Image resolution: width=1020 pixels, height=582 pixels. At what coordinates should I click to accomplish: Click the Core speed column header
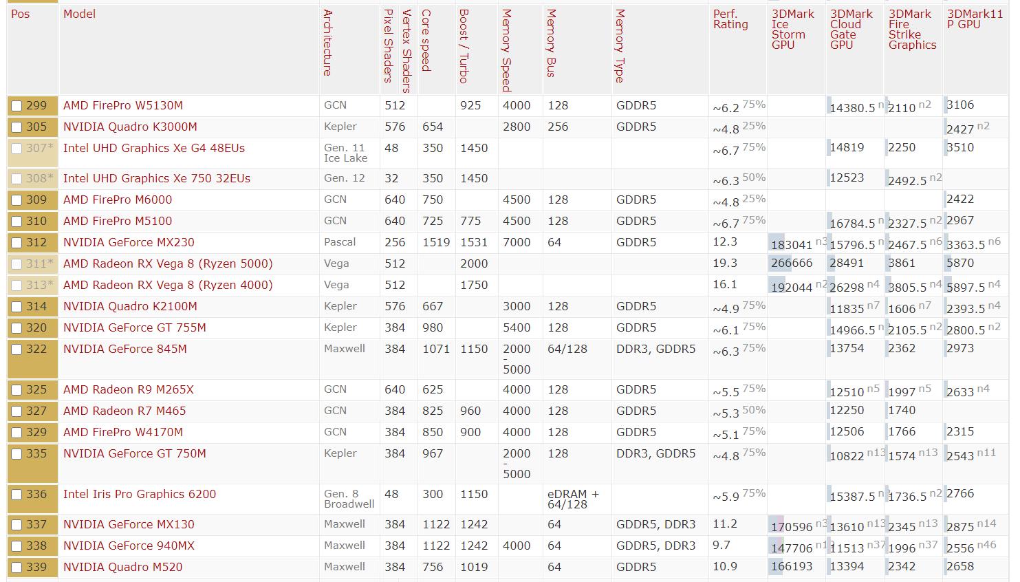(426, 41)
